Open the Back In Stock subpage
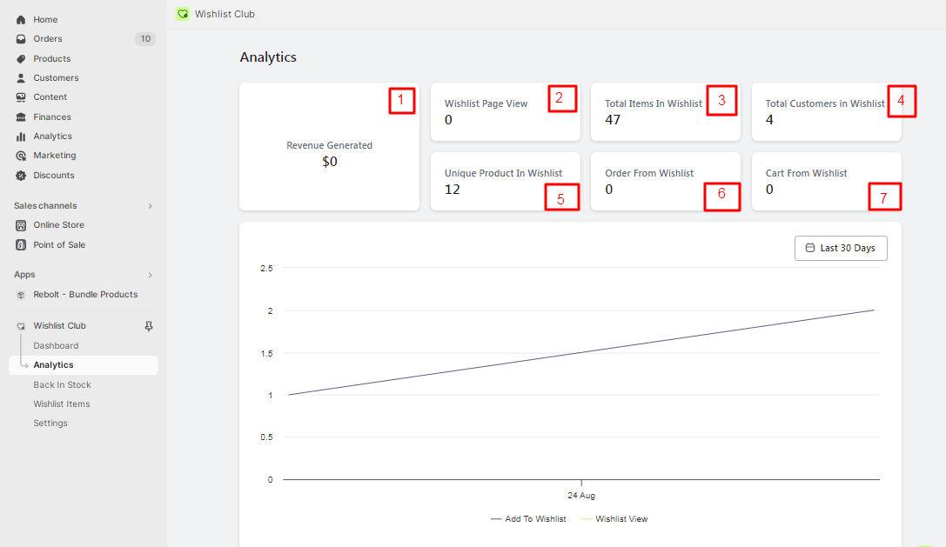This screenshot has height=547, width=946. (x=62, y=384)
